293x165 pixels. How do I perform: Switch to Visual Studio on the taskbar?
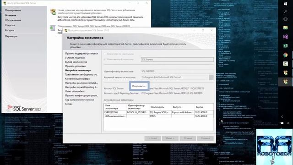(285, 37)
